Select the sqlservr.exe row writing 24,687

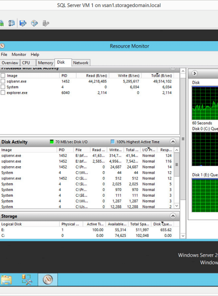click(x=87, y=167)
